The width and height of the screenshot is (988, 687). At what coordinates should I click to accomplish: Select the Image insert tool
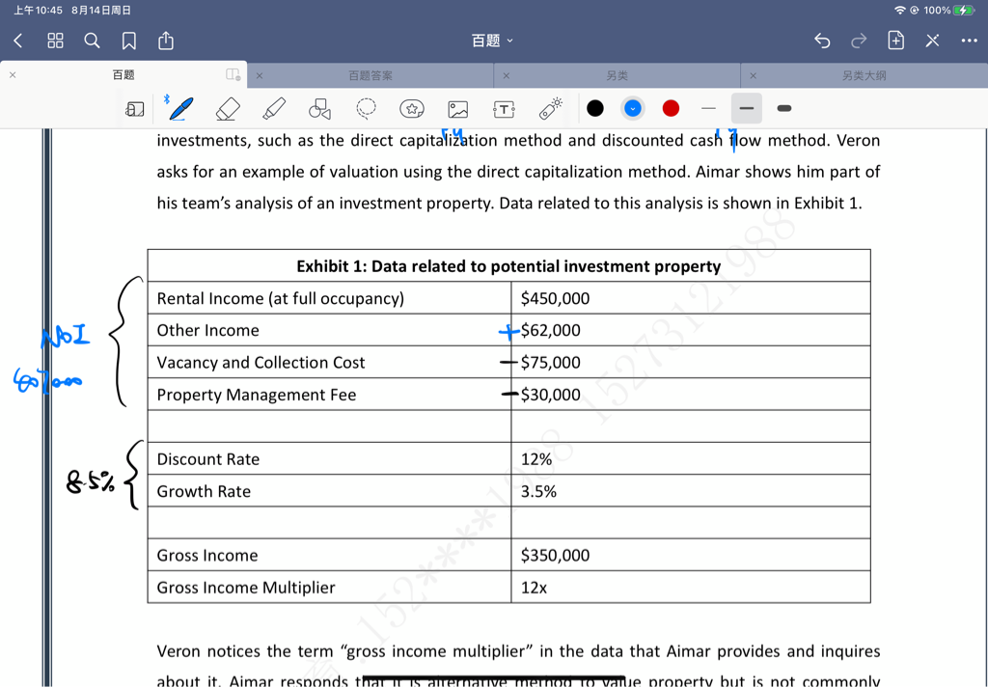[458, 109]
